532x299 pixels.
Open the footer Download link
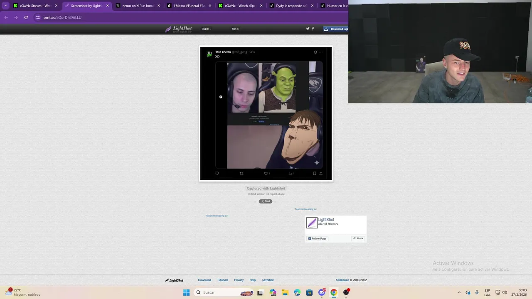204,280
